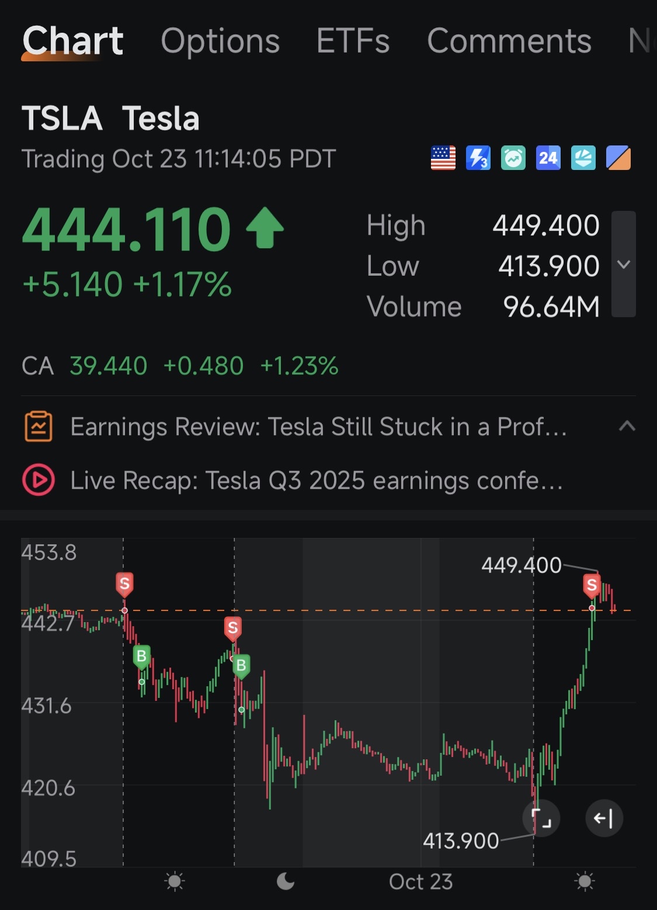The width and height of the screenshot is (657, 910).
Task: Tap the teal pie chart icon
Action: 583,158
